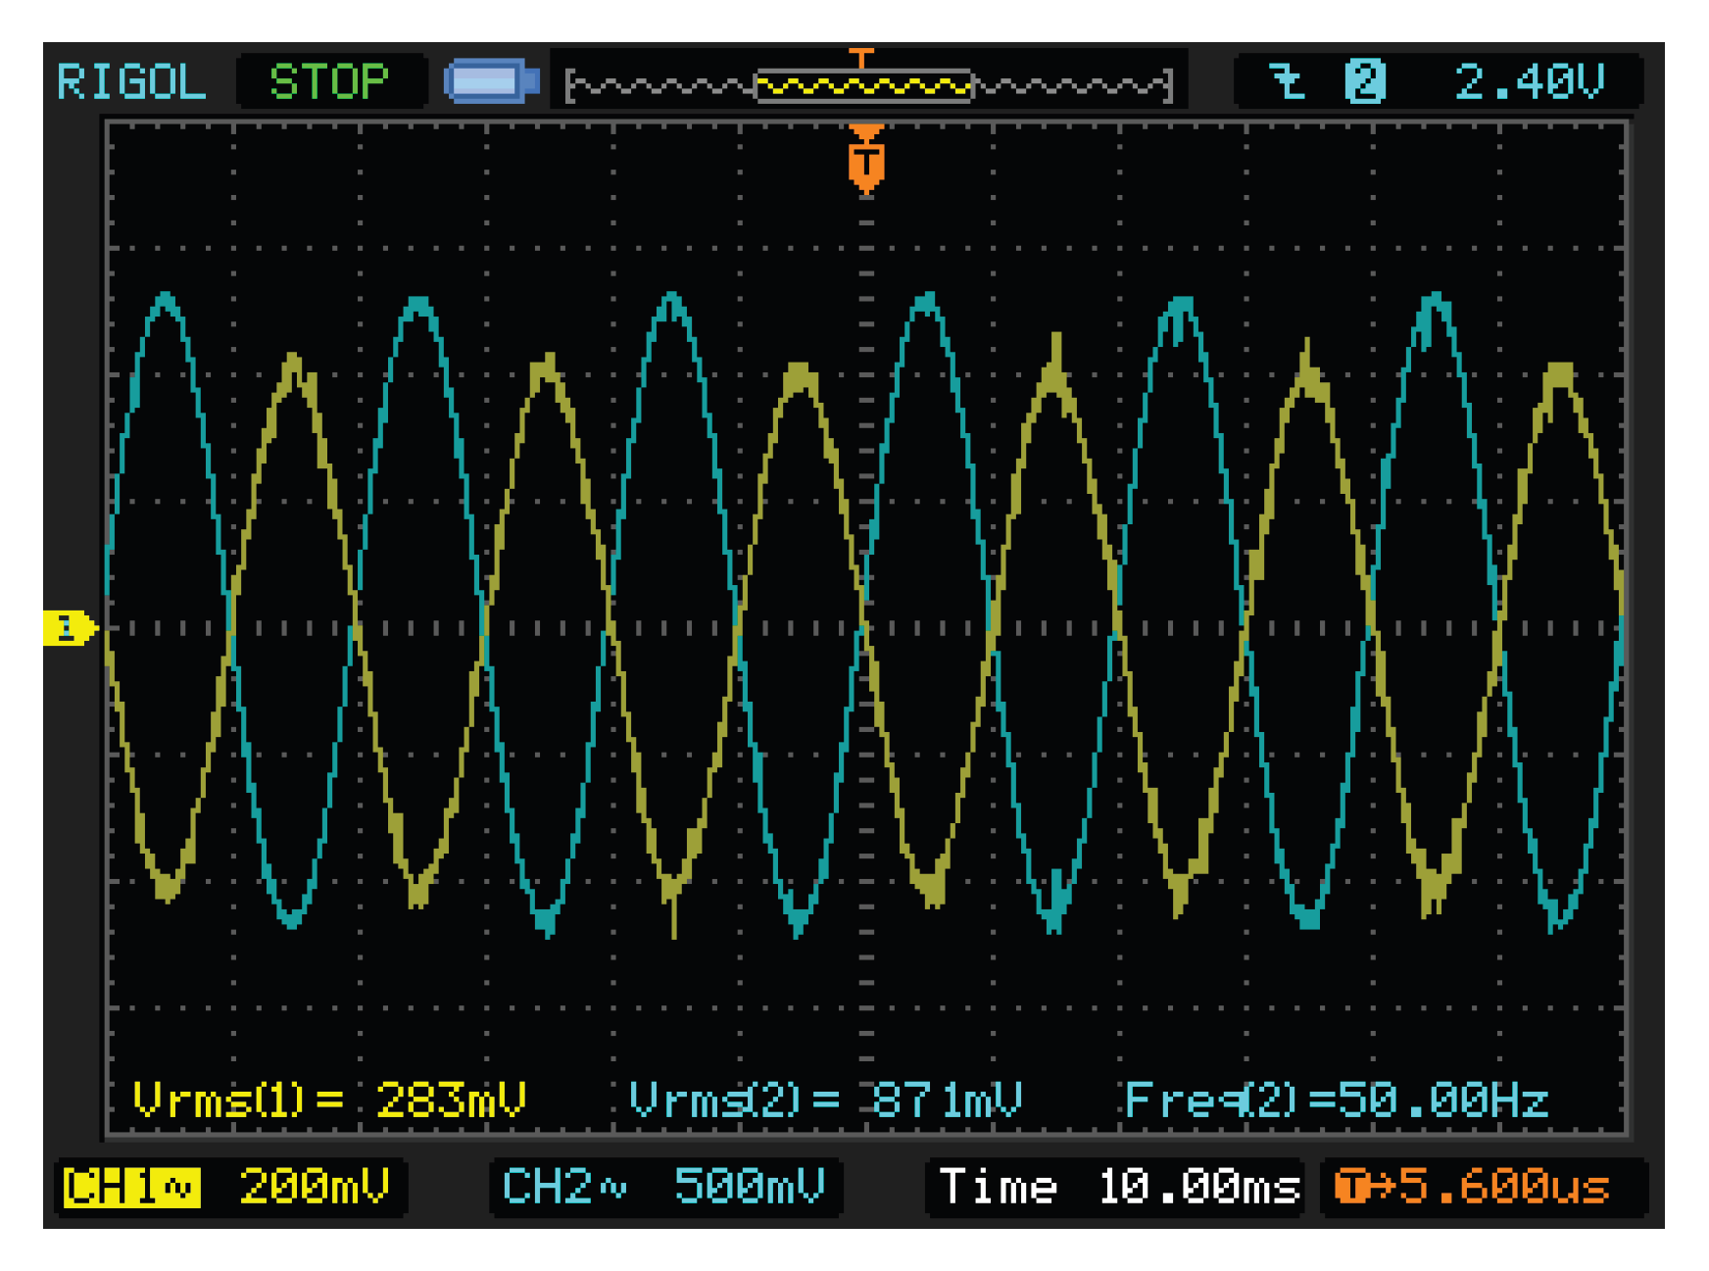Click the RIGOL logo
Screen dimensions: 1709x1271
click(131, 82)
